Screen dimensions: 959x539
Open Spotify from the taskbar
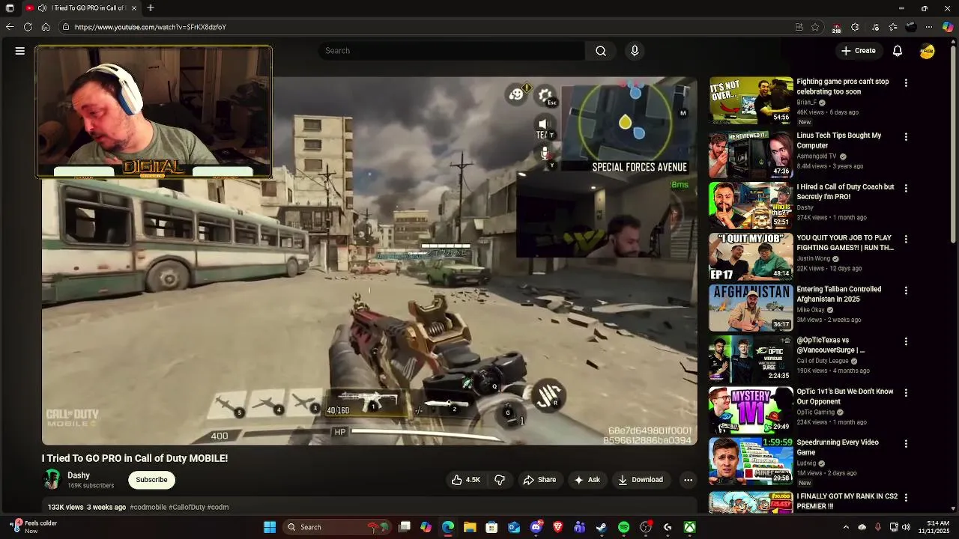[x=623, y=527]
